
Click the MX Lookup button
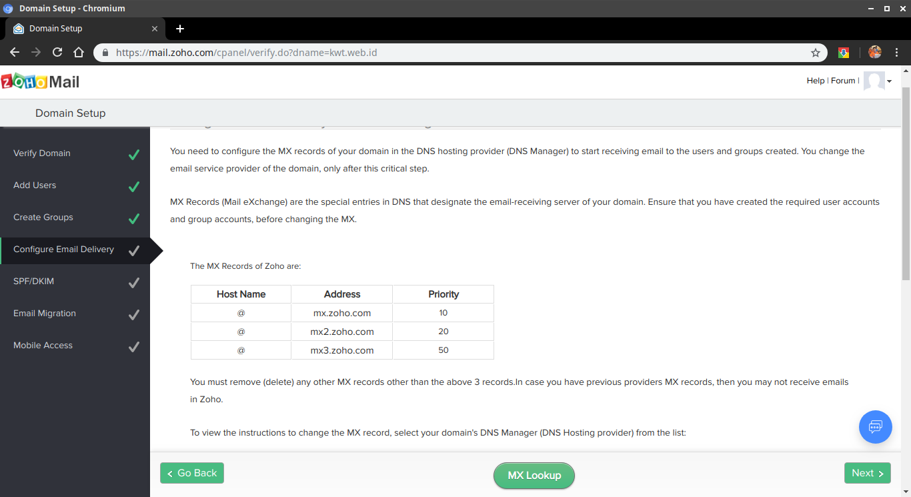tap(534, 476)
